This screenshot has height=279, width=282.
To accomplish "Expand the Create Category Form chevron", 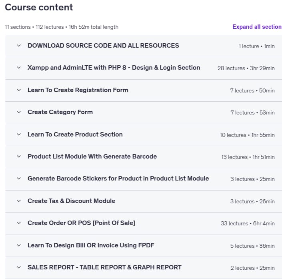I will point(19,112).
